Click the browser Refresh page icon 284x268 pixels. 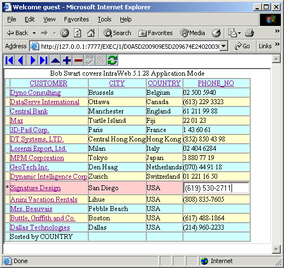[78, 33]
